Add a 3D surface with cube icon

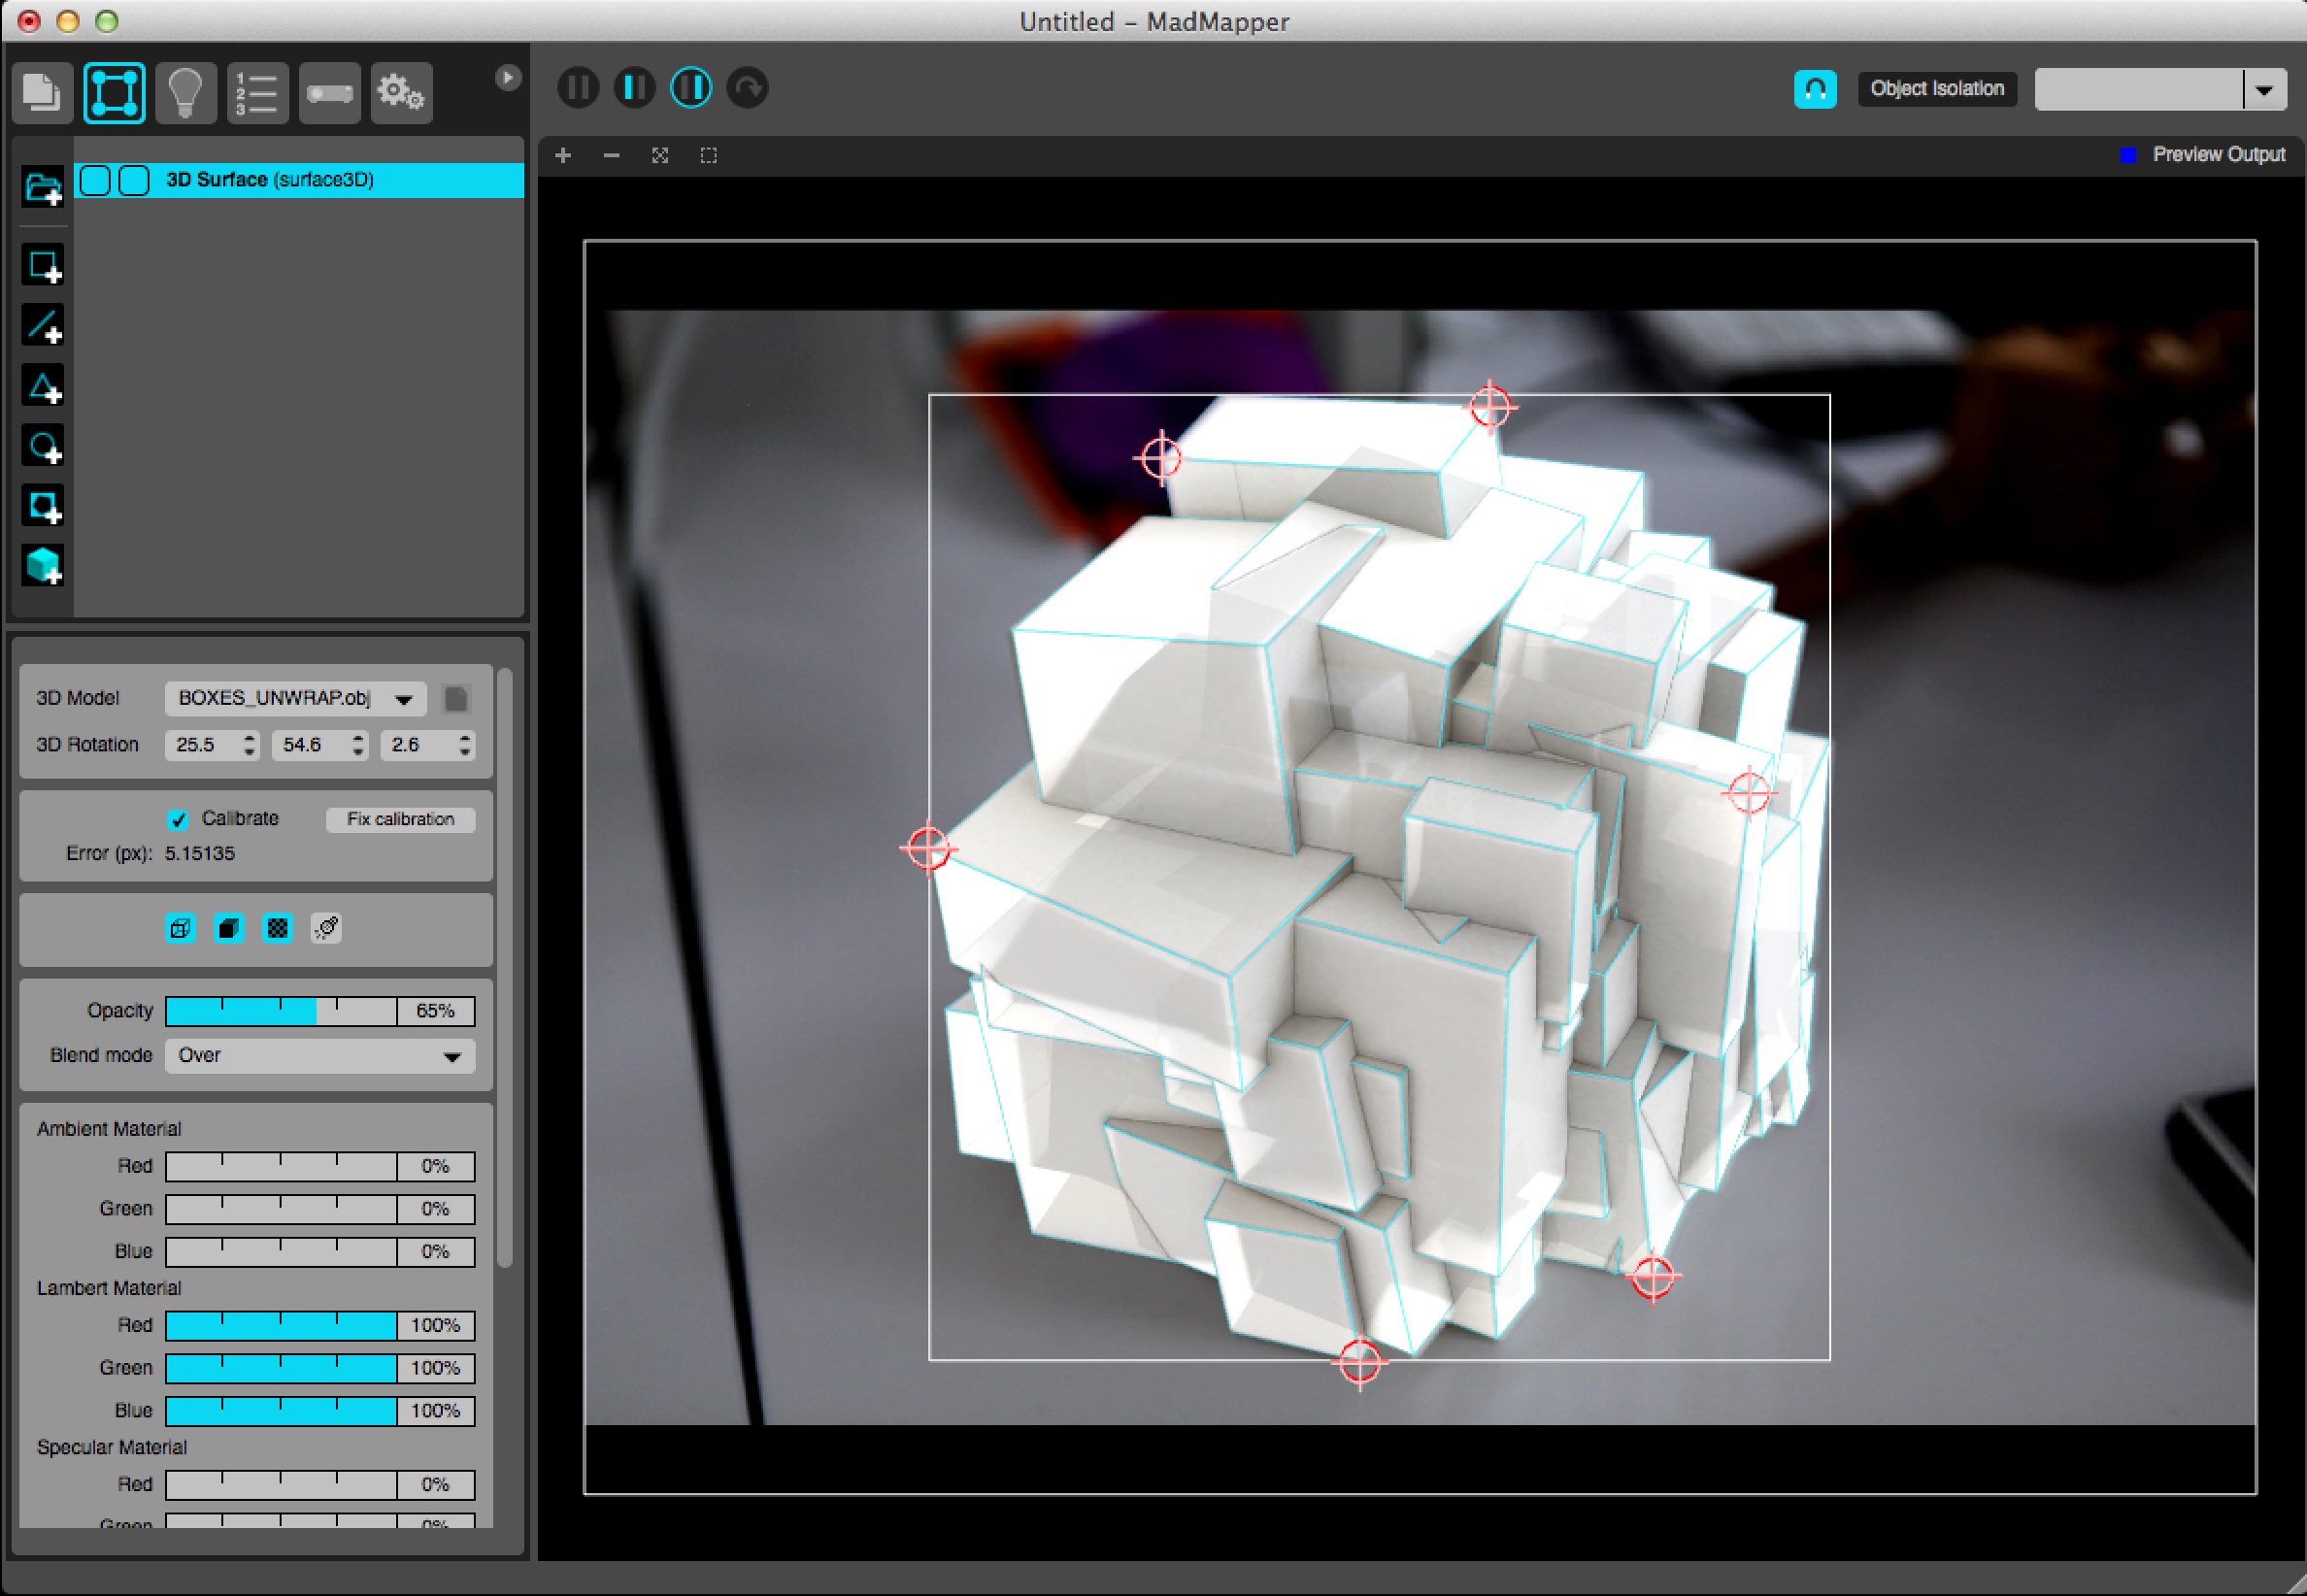point(43,566)
